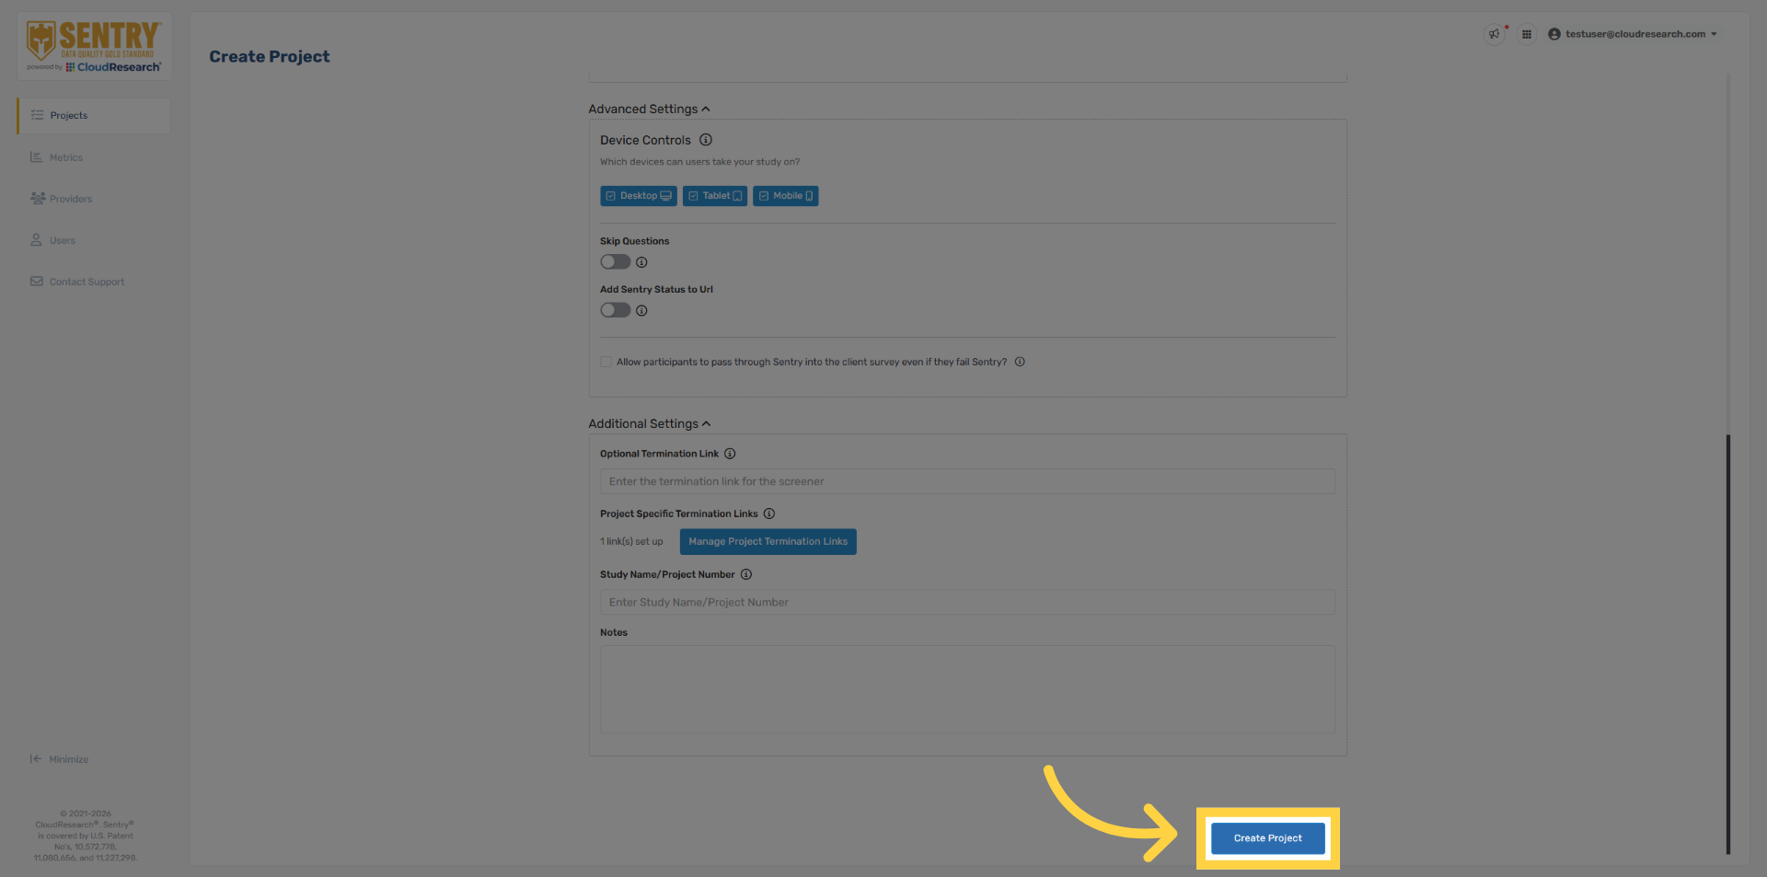Deselect the Tablet device control
The height and width of the screenshot is (877, 1767).
714,195
